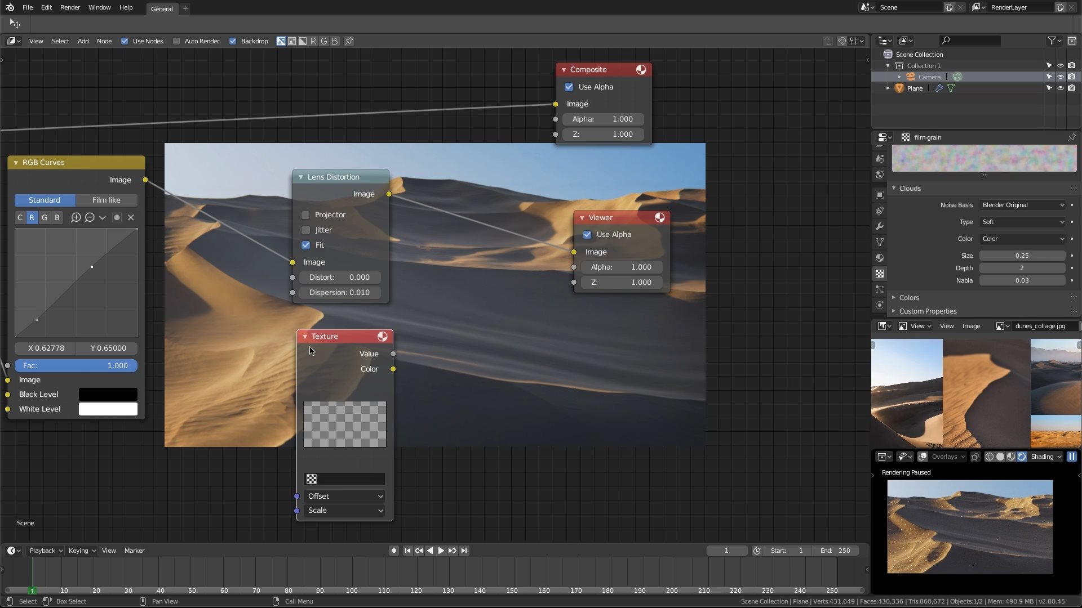Open the Modifiers wrench tab icon
This screenshot has height=608, width=1082.
point(880,226)
